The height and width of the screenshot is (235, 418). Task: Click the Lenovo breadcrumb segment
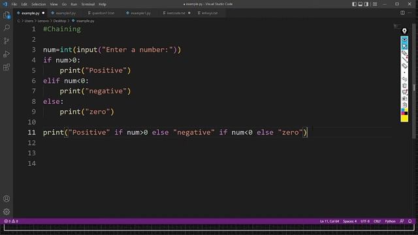point(43,21)
